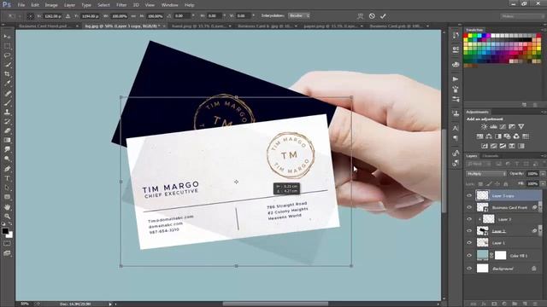Open the Window menu

(169, 5)
